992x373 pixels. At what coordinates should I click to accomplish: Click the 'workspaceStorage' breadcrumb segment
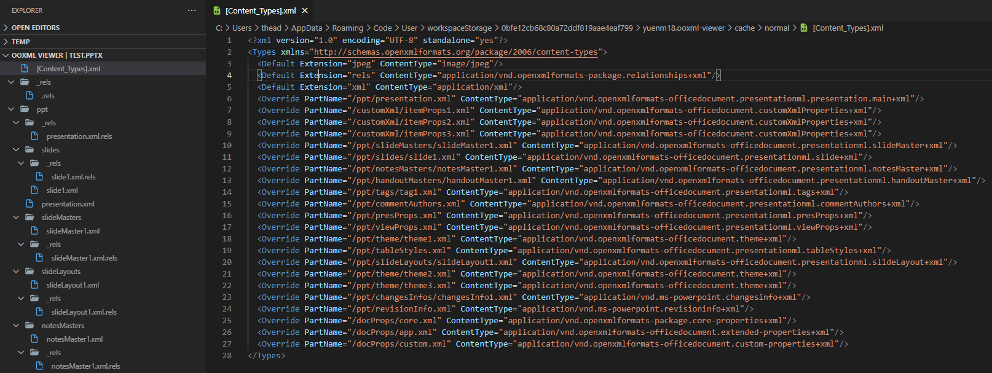point(459,28)
